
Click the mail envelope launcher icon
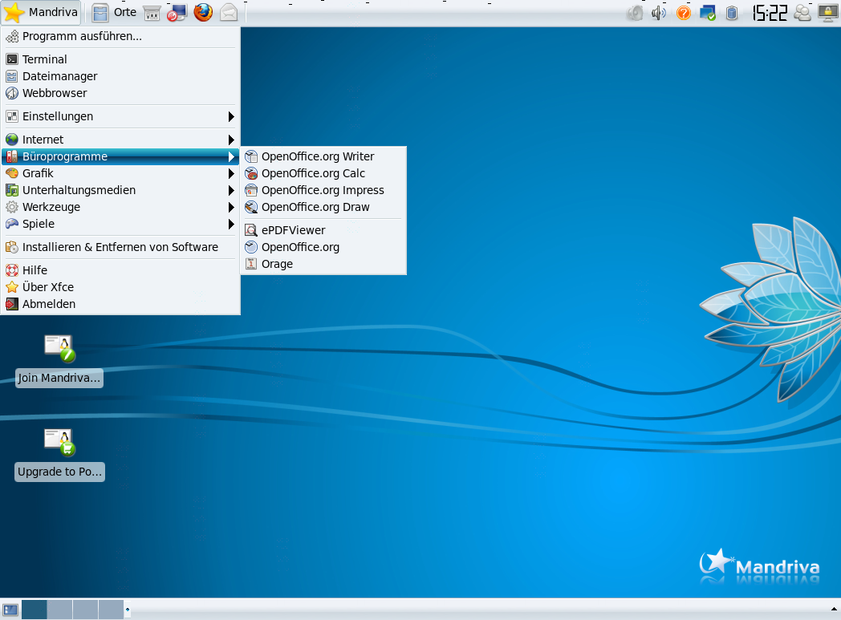229,12
